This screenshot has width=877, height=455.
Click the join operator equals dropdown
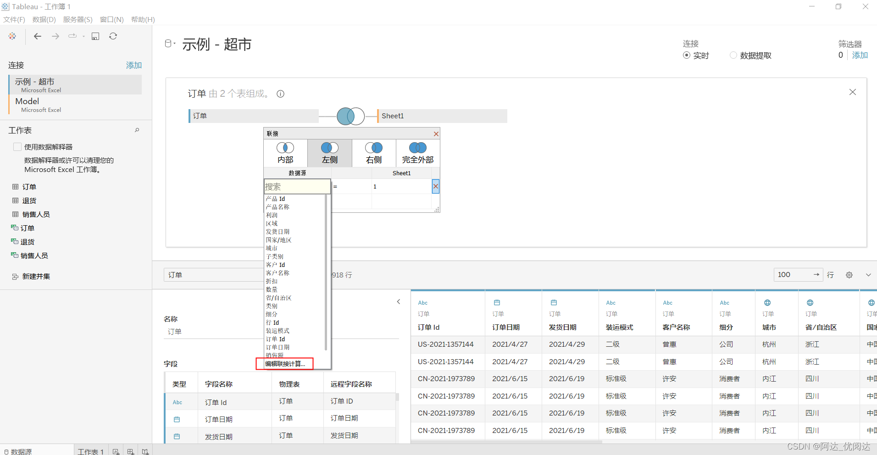click(351, 186)
